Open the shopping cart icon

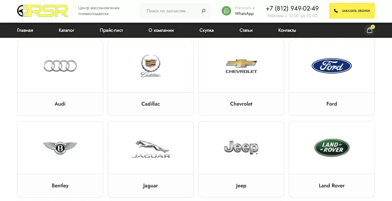370,30
